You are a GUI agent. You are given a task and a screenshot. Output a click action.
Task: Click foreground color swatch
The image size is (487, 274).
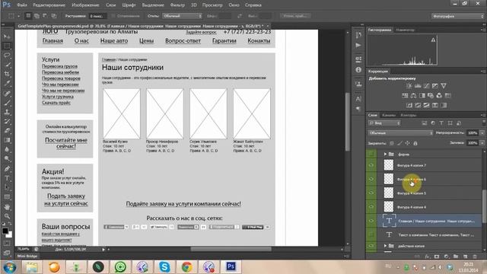point(5,231)
